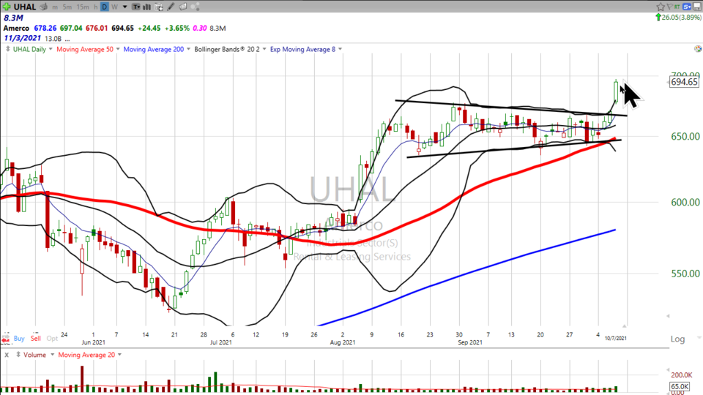
Task: Open the Exp Moving Average 8 dropdown
Action: click(x=340, y=50)
